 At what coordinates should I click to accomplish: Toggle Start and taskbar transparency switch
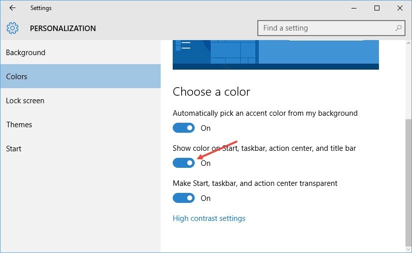point(184,198)
